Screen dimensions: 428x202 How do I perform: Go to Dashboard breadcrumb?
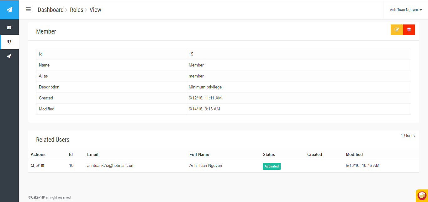pos(50,10)
